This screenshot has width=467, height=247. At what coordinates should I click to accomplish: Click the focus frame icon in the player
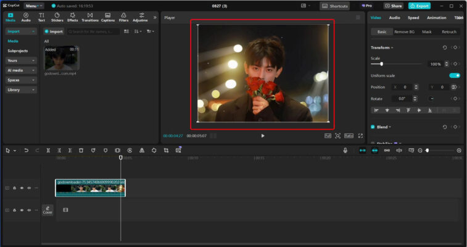337,136
